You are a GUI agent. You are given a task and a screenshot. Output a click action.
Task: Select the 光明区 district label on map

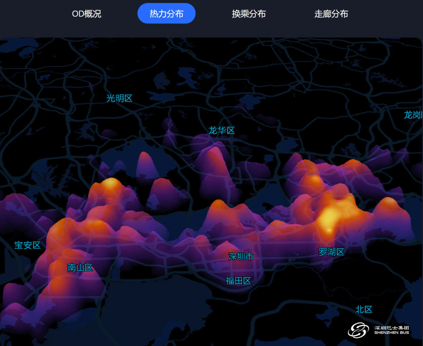click(119, 98)
